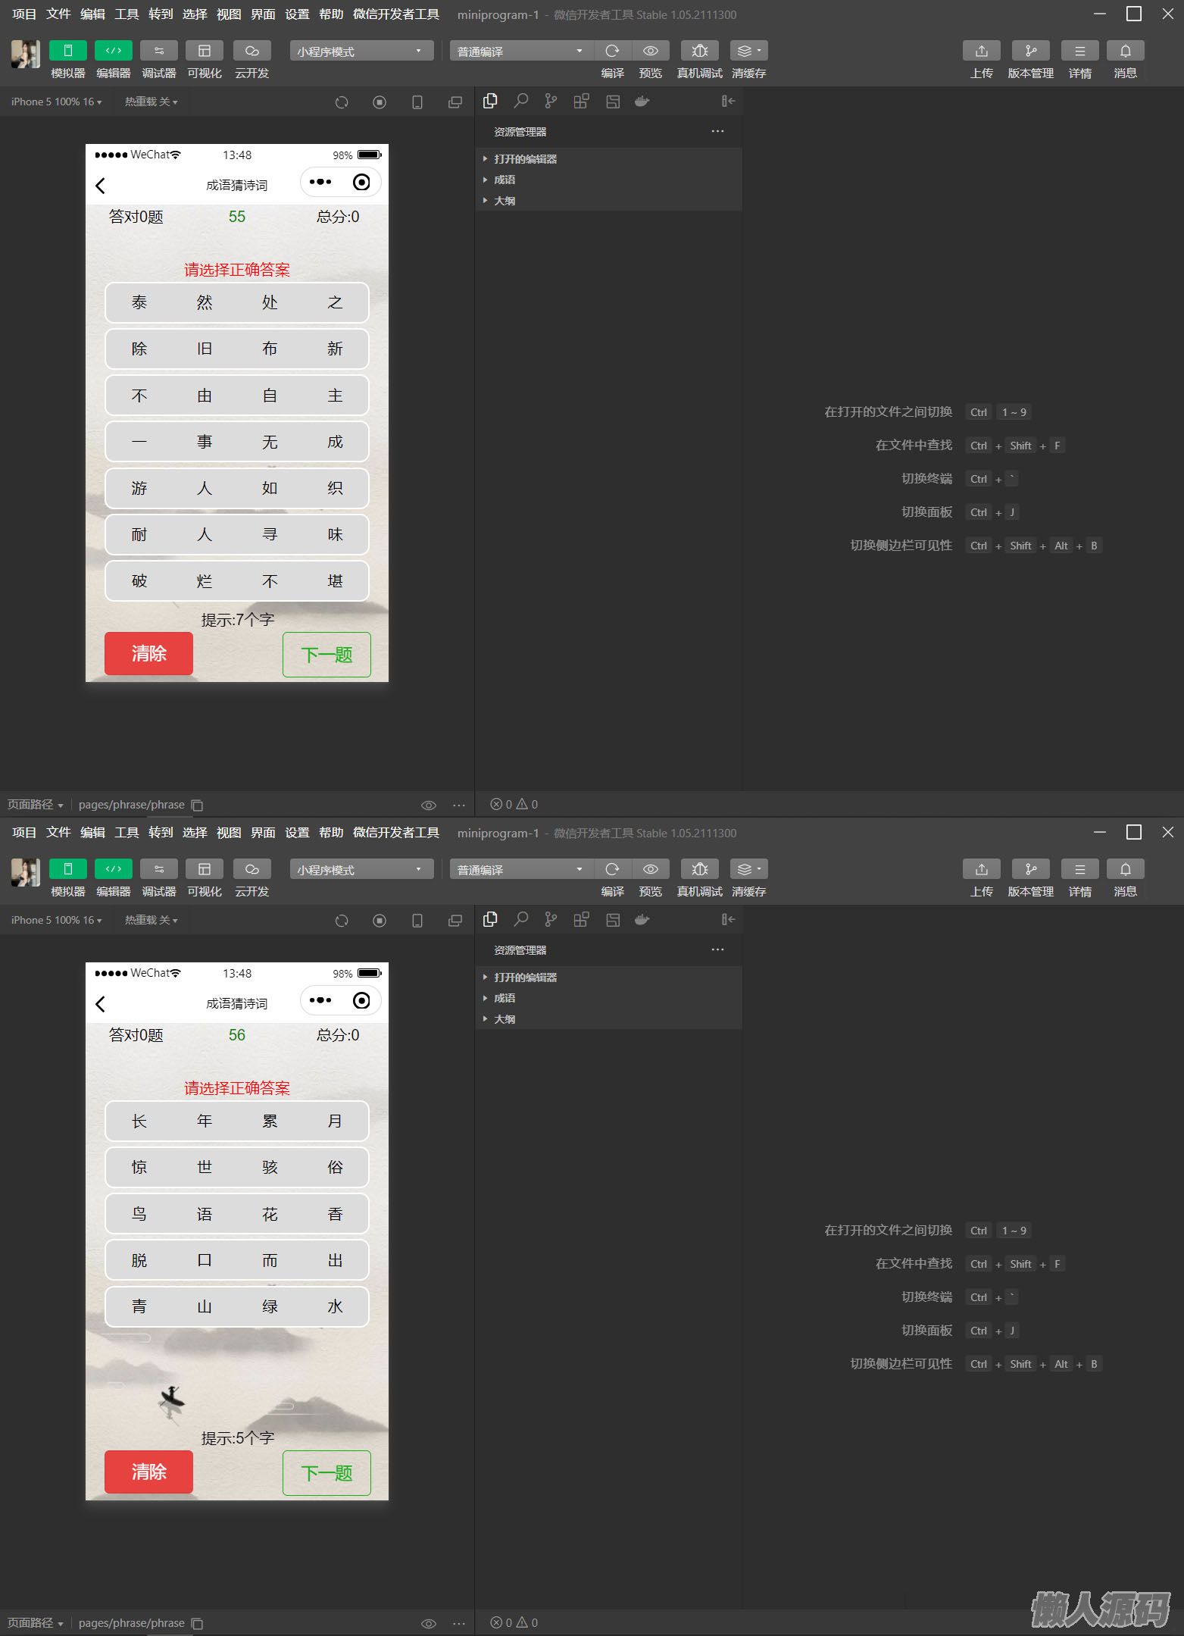The height and width of the screenshot is (1636, 1184).
Task: Click 编译 refresh icon in lower window
Action: coord(613,869)
